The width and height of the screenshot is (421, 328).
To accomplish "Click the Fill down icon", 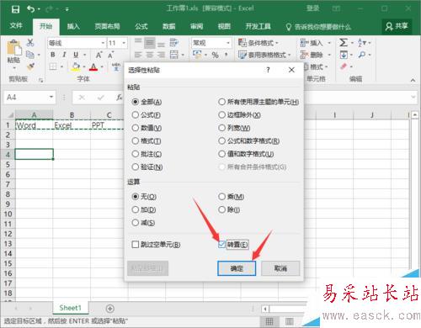I will point(344,55).
